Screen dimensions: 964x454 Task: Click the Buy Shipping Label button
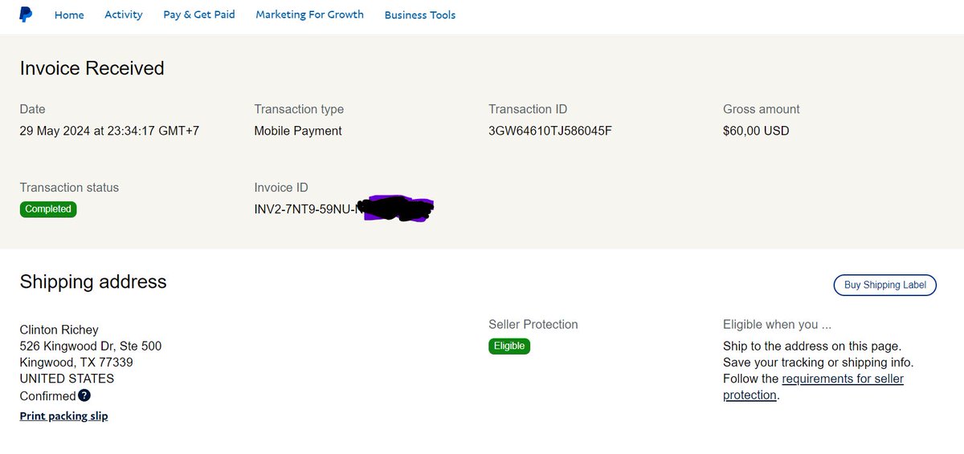tap(885, 285)
